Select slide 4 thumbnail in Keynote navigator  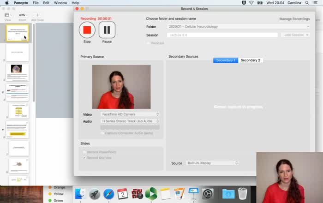click(x=18, y=92)
